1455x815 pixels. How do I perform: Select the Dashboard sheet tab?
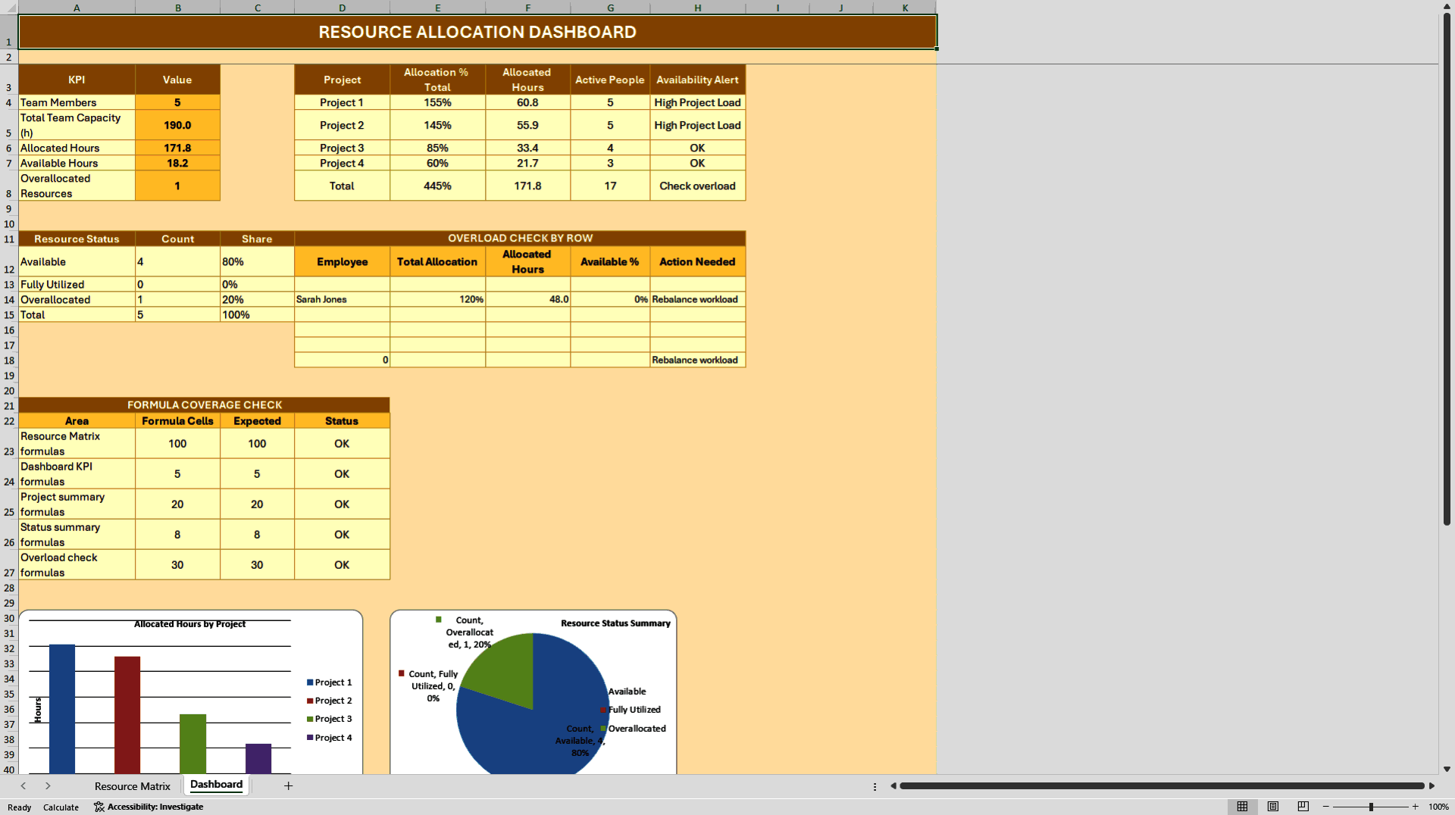217,785
